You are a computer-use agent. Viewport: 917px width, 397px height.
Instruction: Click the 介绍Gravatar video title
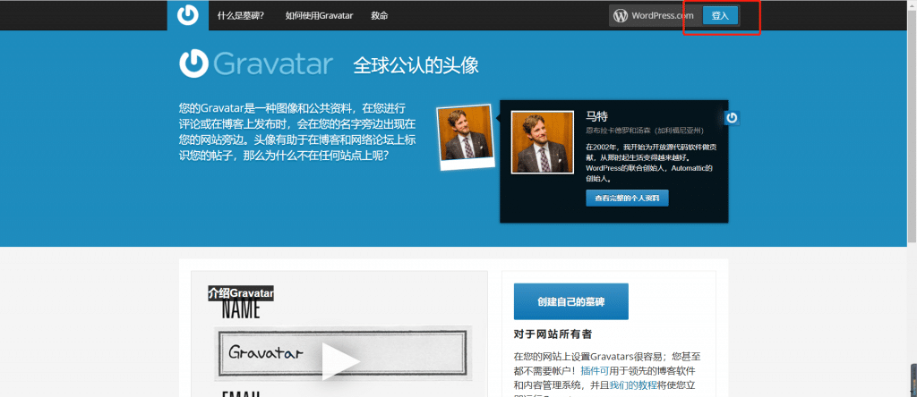coord(241,293)
